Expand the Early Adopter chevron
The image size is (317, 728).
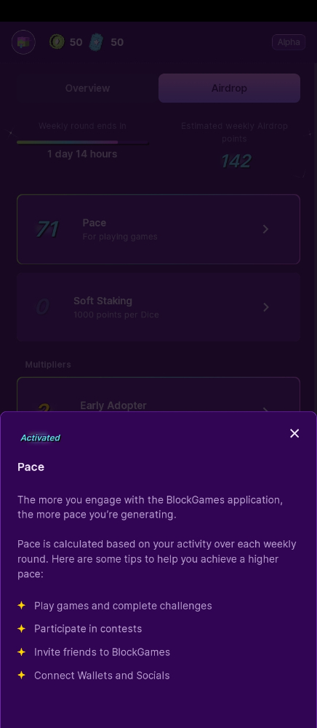click(x=265, y=408)
